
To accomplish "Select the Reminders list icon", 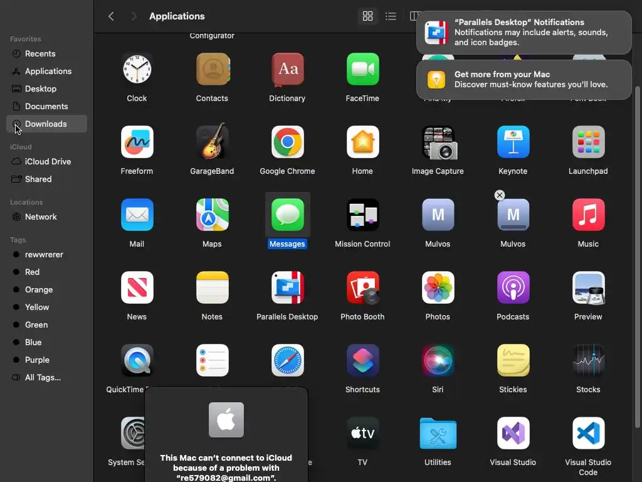I will point(212,360).
